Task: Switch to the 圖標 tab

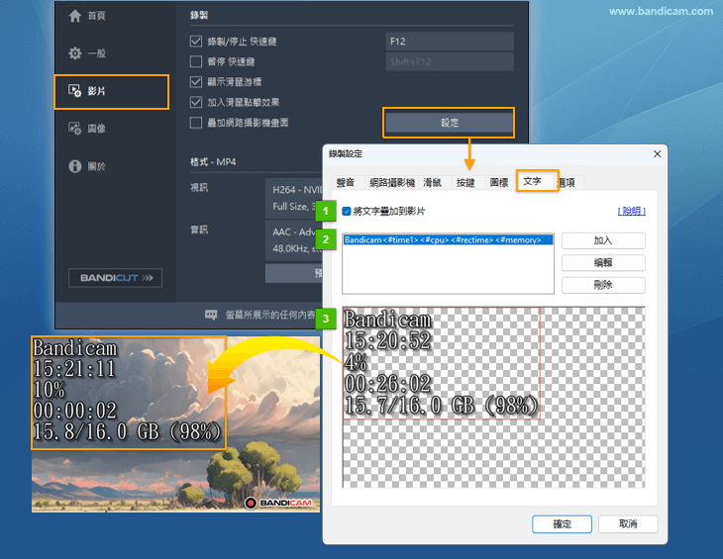Action: coord(499,183)
